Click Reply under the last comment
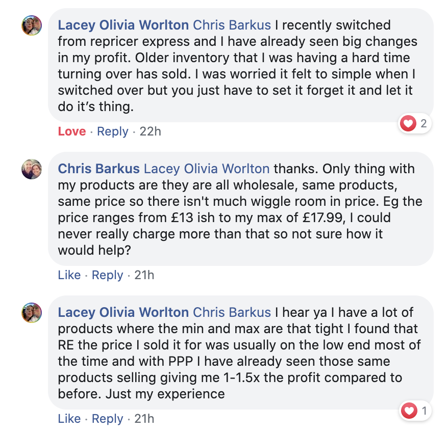Screen dimensions: 448x433 click(107, 419)
